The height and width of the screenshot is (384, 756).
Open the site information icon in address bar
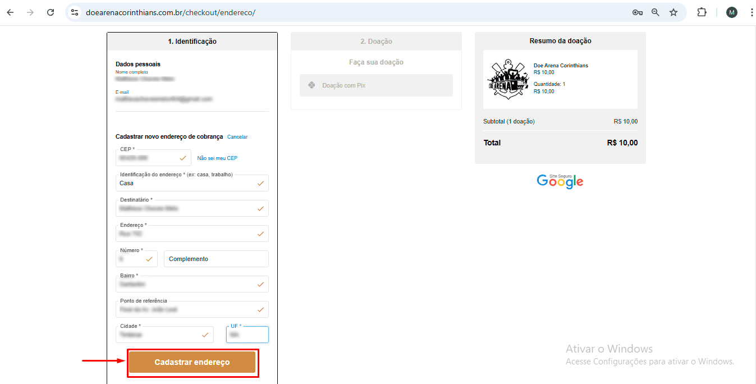pos(75,12)
